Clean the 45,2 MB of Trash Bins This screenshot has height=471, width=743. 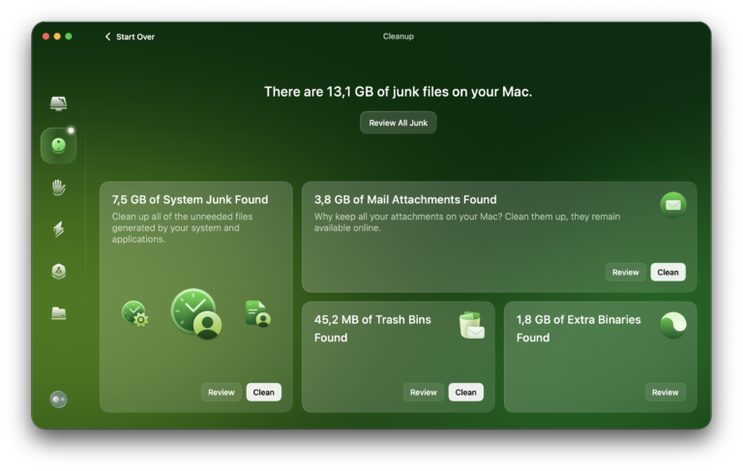pos(465,393)
